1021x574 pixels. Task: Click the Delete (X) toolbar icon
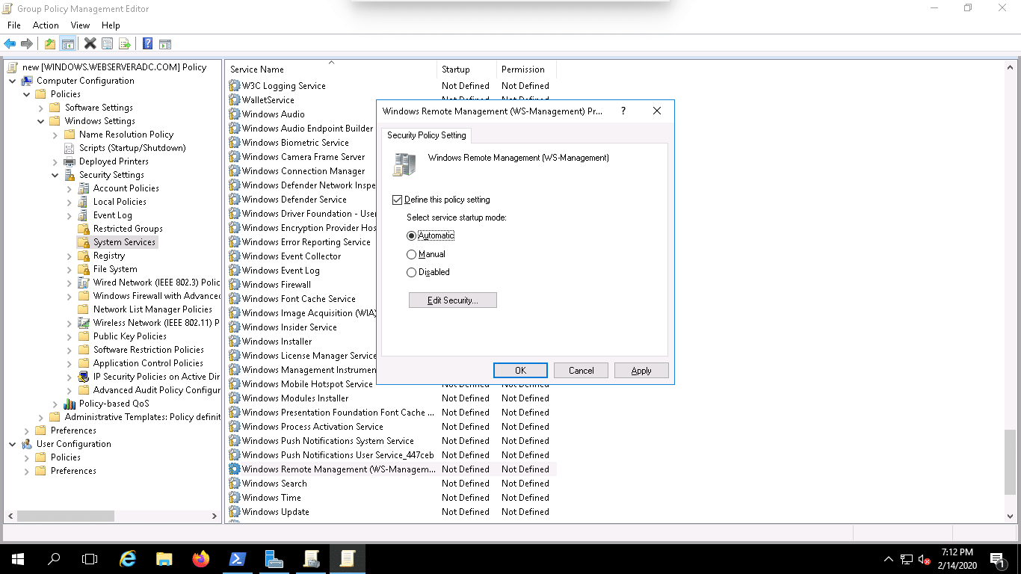point(90,44)
